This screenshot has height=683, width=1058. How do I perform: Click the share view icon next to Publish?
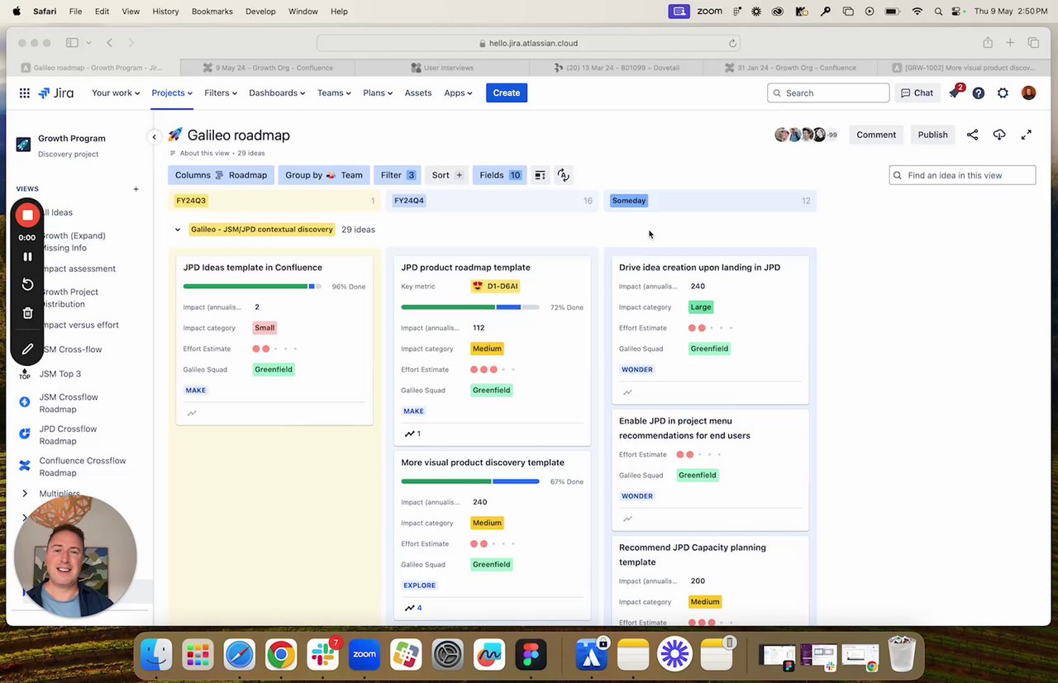click(972, 135)
